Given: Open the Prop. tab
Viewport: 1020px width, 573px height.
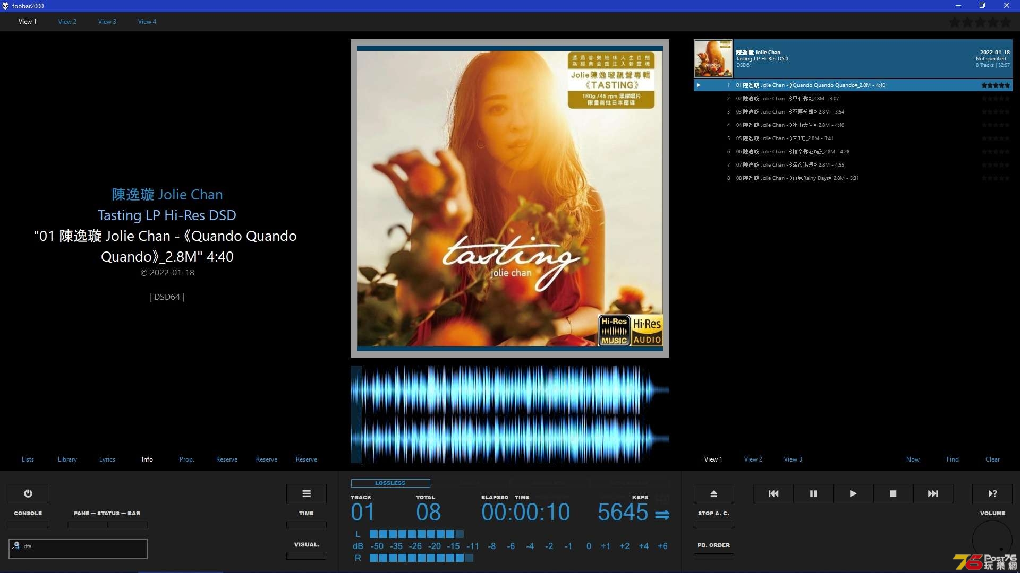Looking at the screenshot, I should 187,459.
